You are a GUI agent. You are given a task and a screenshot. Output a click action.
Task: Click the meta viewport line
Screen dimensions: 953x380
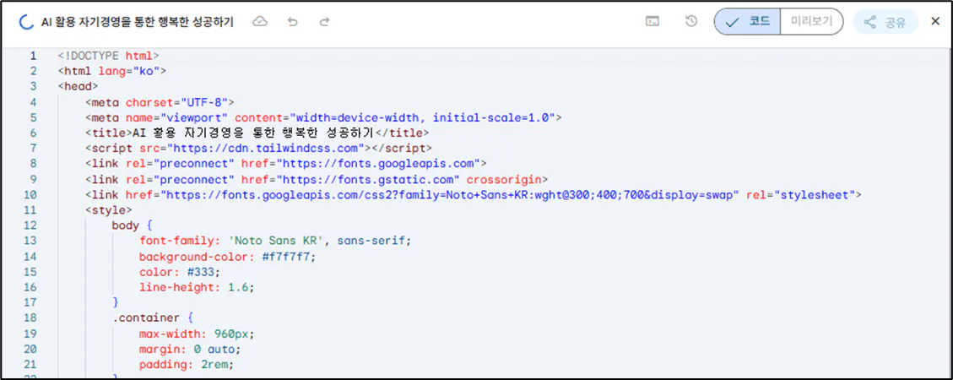tap(323, 117)
